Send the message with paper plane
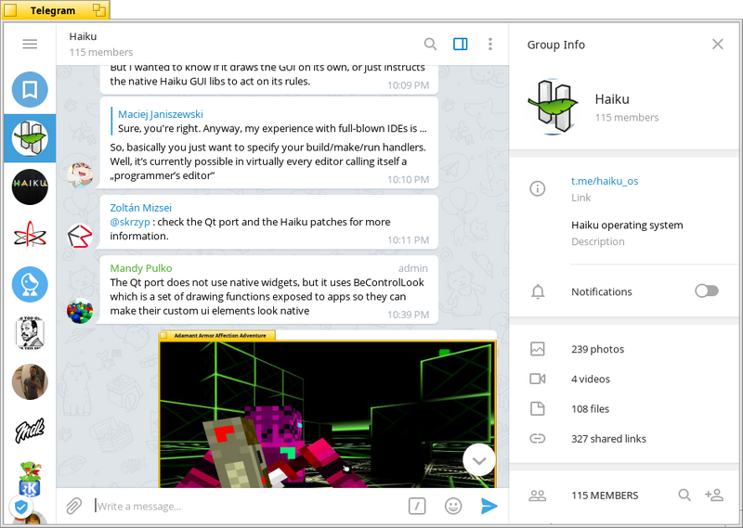The height and width of the screenshot is (528, 743). tap(489, 507)
